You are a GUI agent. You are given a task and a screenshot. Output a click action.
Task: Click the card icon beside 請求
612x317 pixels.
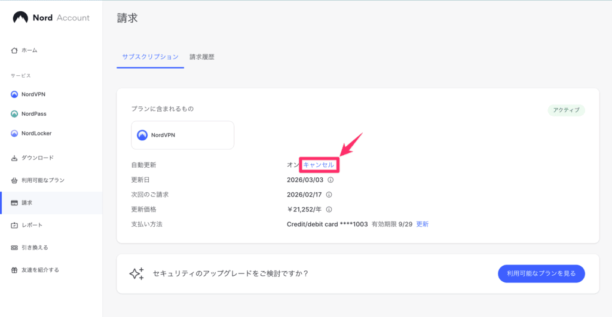[x=14, y=203]
